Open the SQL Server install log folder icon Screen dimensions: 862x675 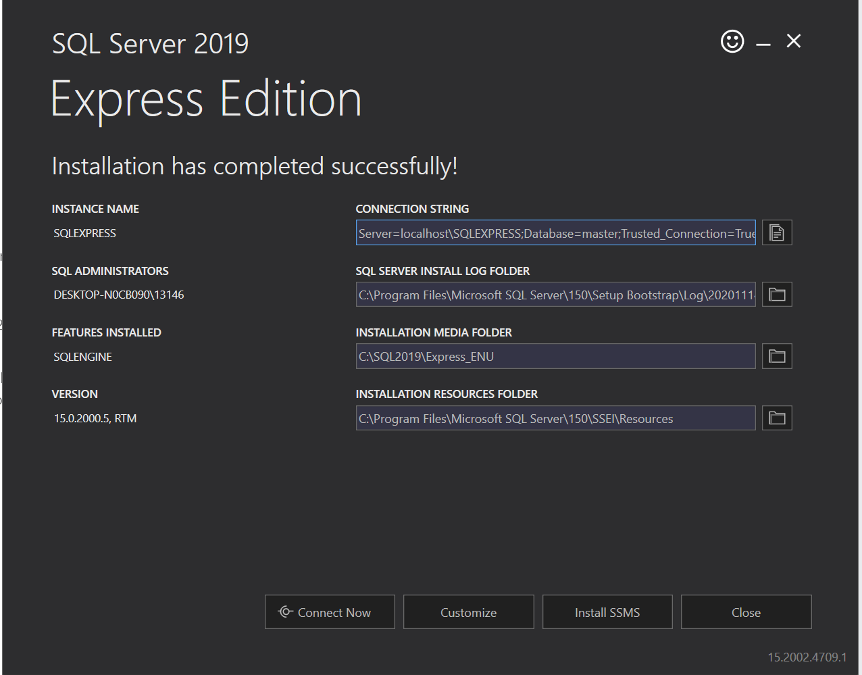coord(776,294)
